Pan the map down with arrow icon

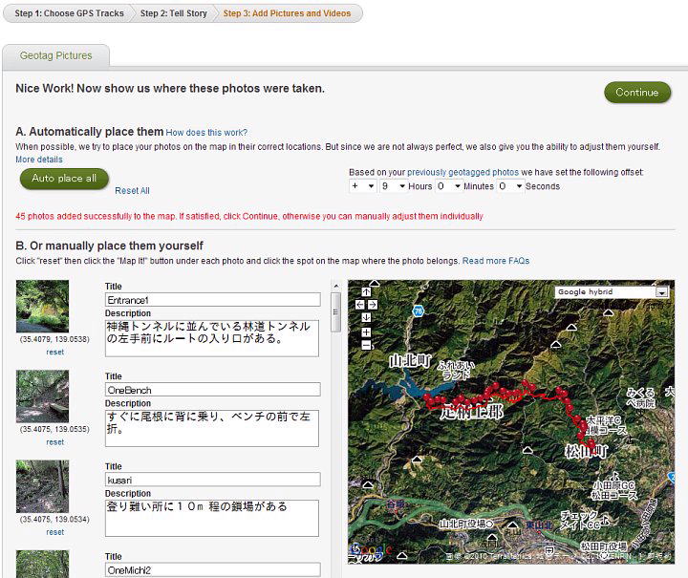coord(366,317)
